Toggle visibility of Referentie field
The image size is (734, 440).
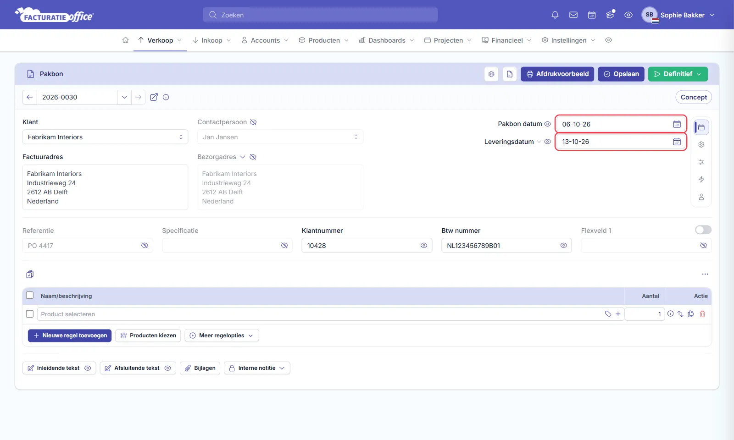click(x=145, y=246)
